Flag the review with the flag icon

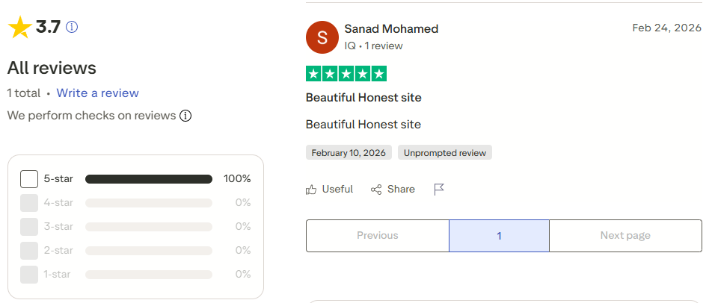coord(439,190)
